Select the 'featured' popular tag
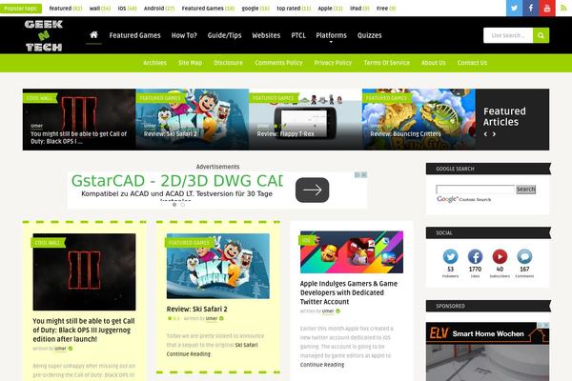Image resolution: width=572 pixels, height=381 pixels. coord(65,8)
